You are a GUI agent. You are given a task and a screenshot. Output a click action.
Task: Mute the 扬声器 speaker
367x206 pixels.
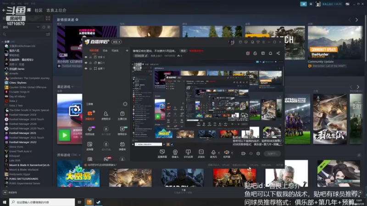[226, 153]
